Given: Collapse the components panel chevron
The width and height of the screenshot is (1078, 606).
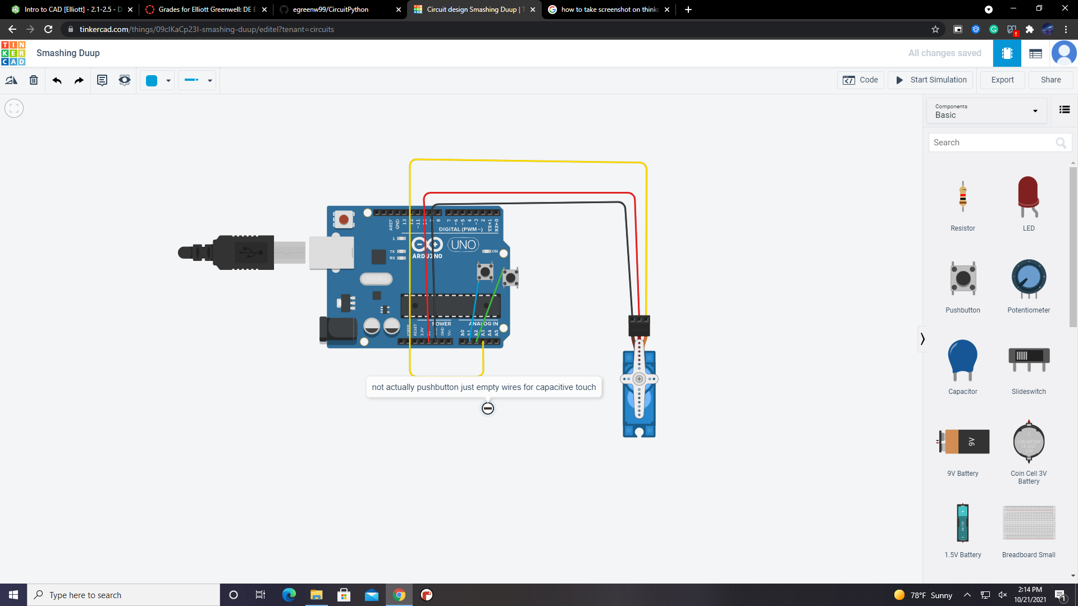Looking at the screenshot, I should click(922, 339).
